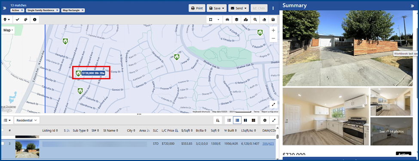Open the Send menu
Screen dimensions: 419x161
click(239, 8)
